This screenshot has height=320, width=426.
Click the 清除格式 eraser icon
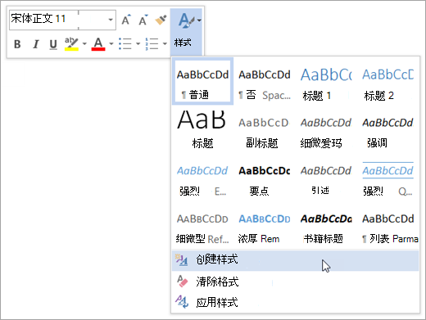(x=182, y=281)
